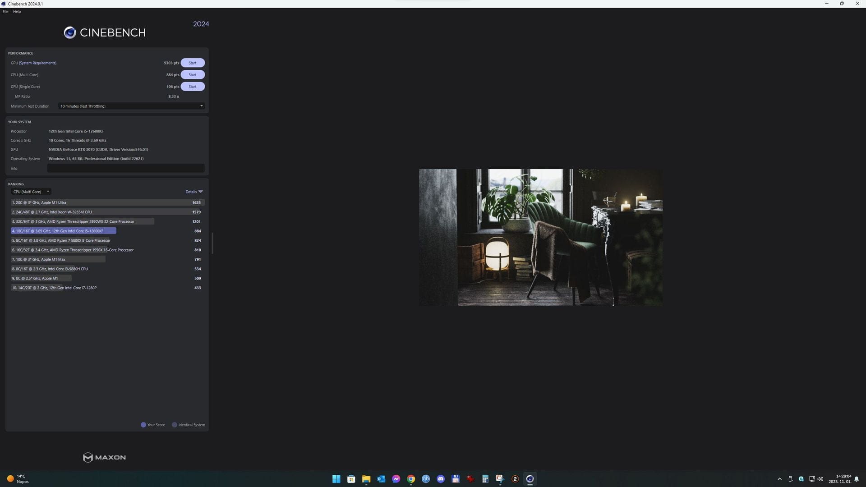Click the Maxon logo at bottom
The width and height of the screenshot is (866, 487).
[x=104, y=457]
